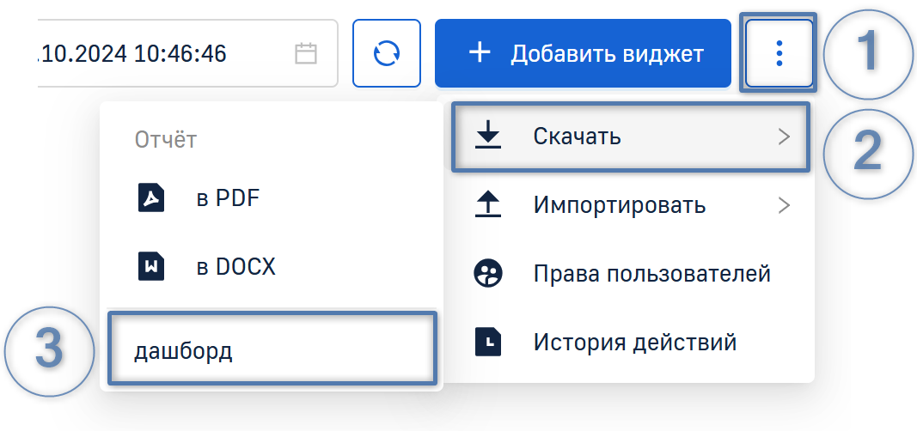Click the DOCX file icon
917x431 pixels.
point(151,266)
